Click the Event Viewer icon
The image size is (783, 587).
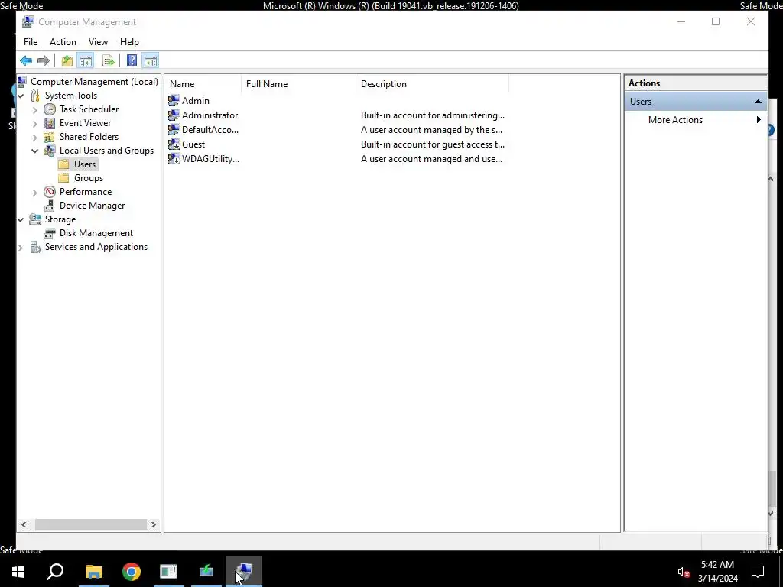click(50, 123)
